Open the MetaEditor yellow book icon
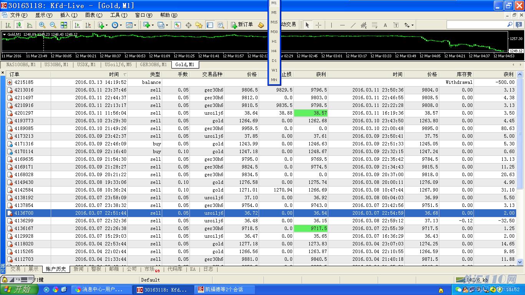Image resolution: width=525 pixels, height=295 pixels. tap(261, 25)
